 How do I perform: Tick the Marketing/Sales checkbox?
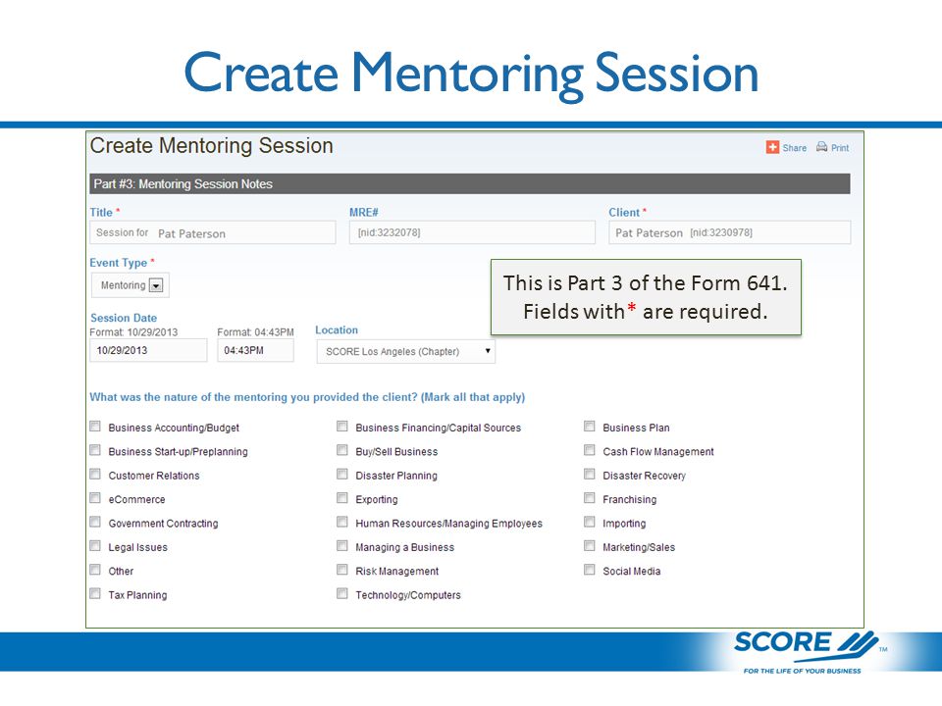pyautogui.click(x=590, y=546)
